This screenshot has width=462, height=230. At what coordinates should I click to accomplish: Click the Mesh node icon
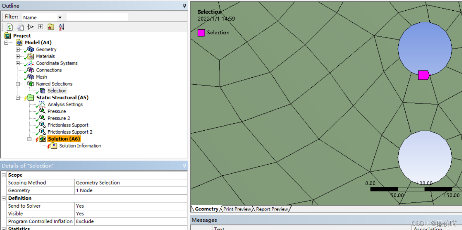point(31,77)
